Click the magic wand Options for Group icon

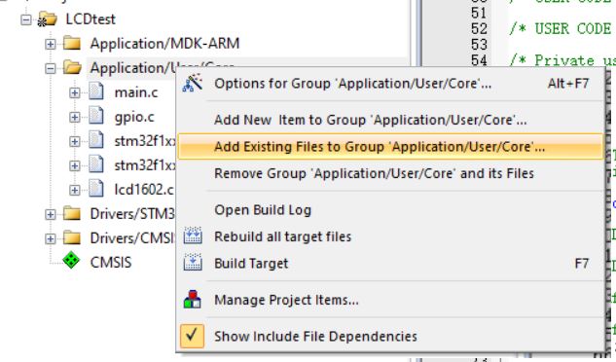[193, 83]
